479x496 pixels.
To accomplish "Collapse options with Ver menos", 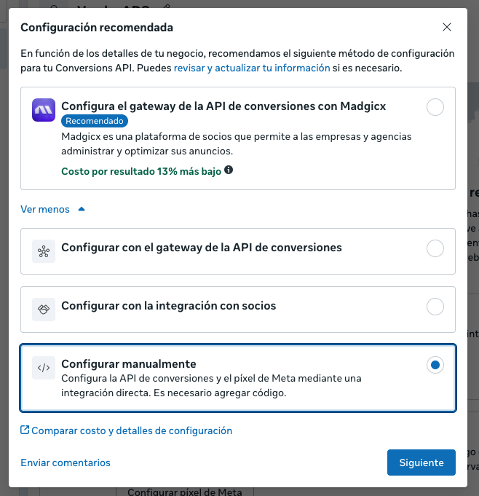I will [45, 209].
